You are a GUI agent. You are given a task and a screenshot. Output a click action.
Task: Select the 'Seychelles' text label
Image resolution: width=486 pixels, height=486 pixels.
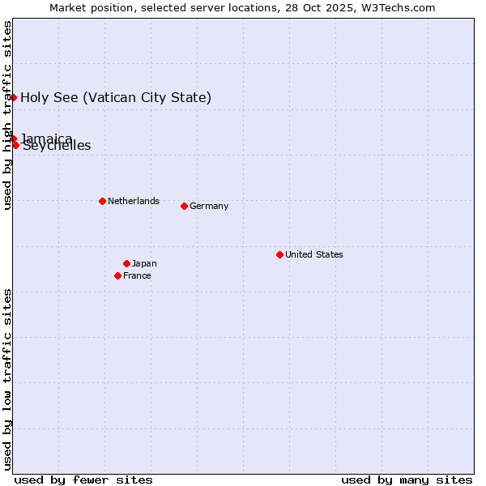(57, 147)
